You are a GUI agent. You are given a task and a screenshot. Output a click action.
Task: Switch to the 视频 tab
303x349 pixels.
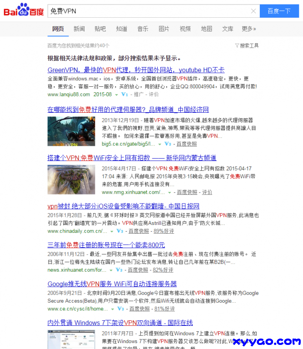point(185,29)
